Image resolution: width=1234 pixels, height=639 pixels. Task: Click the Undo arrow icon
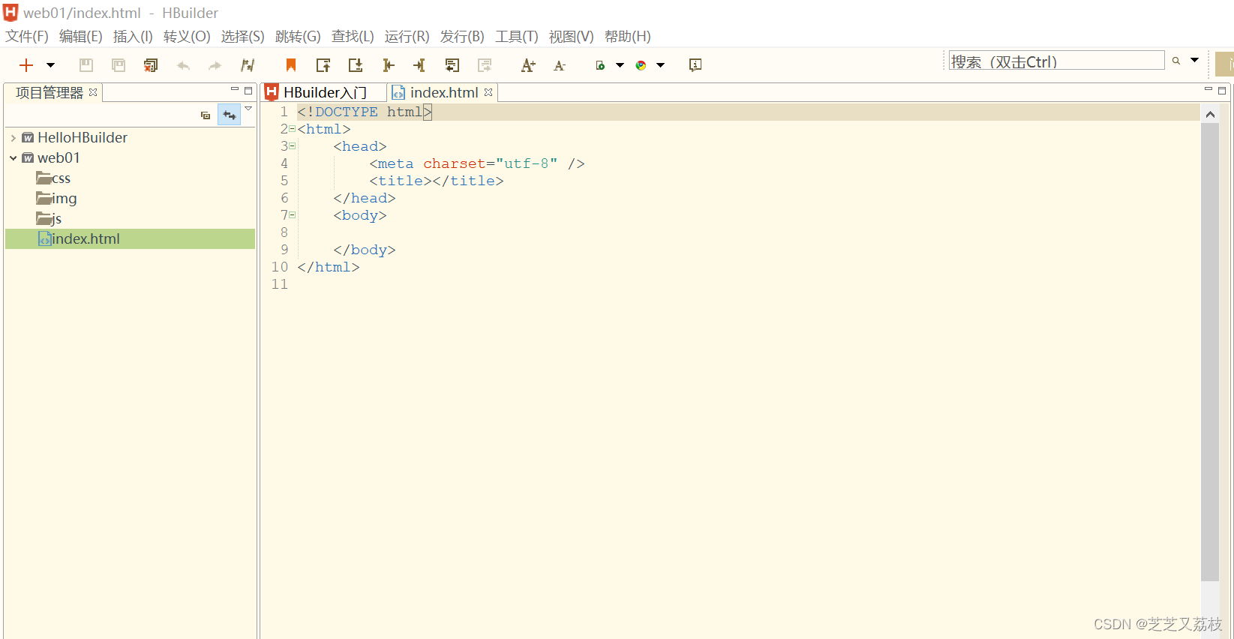click(x=183, y=65)
